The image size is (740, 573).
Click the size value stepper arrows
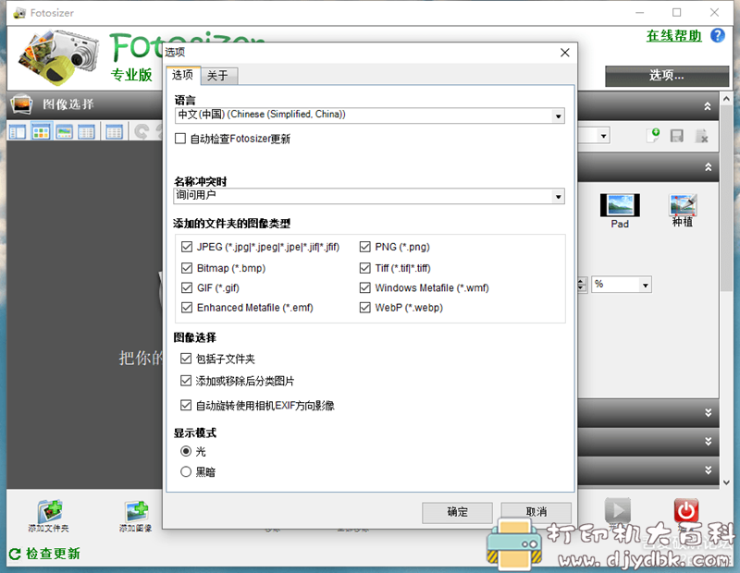582,285
